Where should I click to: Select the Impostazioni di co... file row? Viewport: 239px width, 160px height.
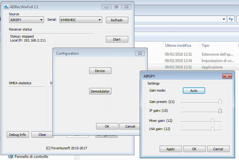tap(193, 61)
